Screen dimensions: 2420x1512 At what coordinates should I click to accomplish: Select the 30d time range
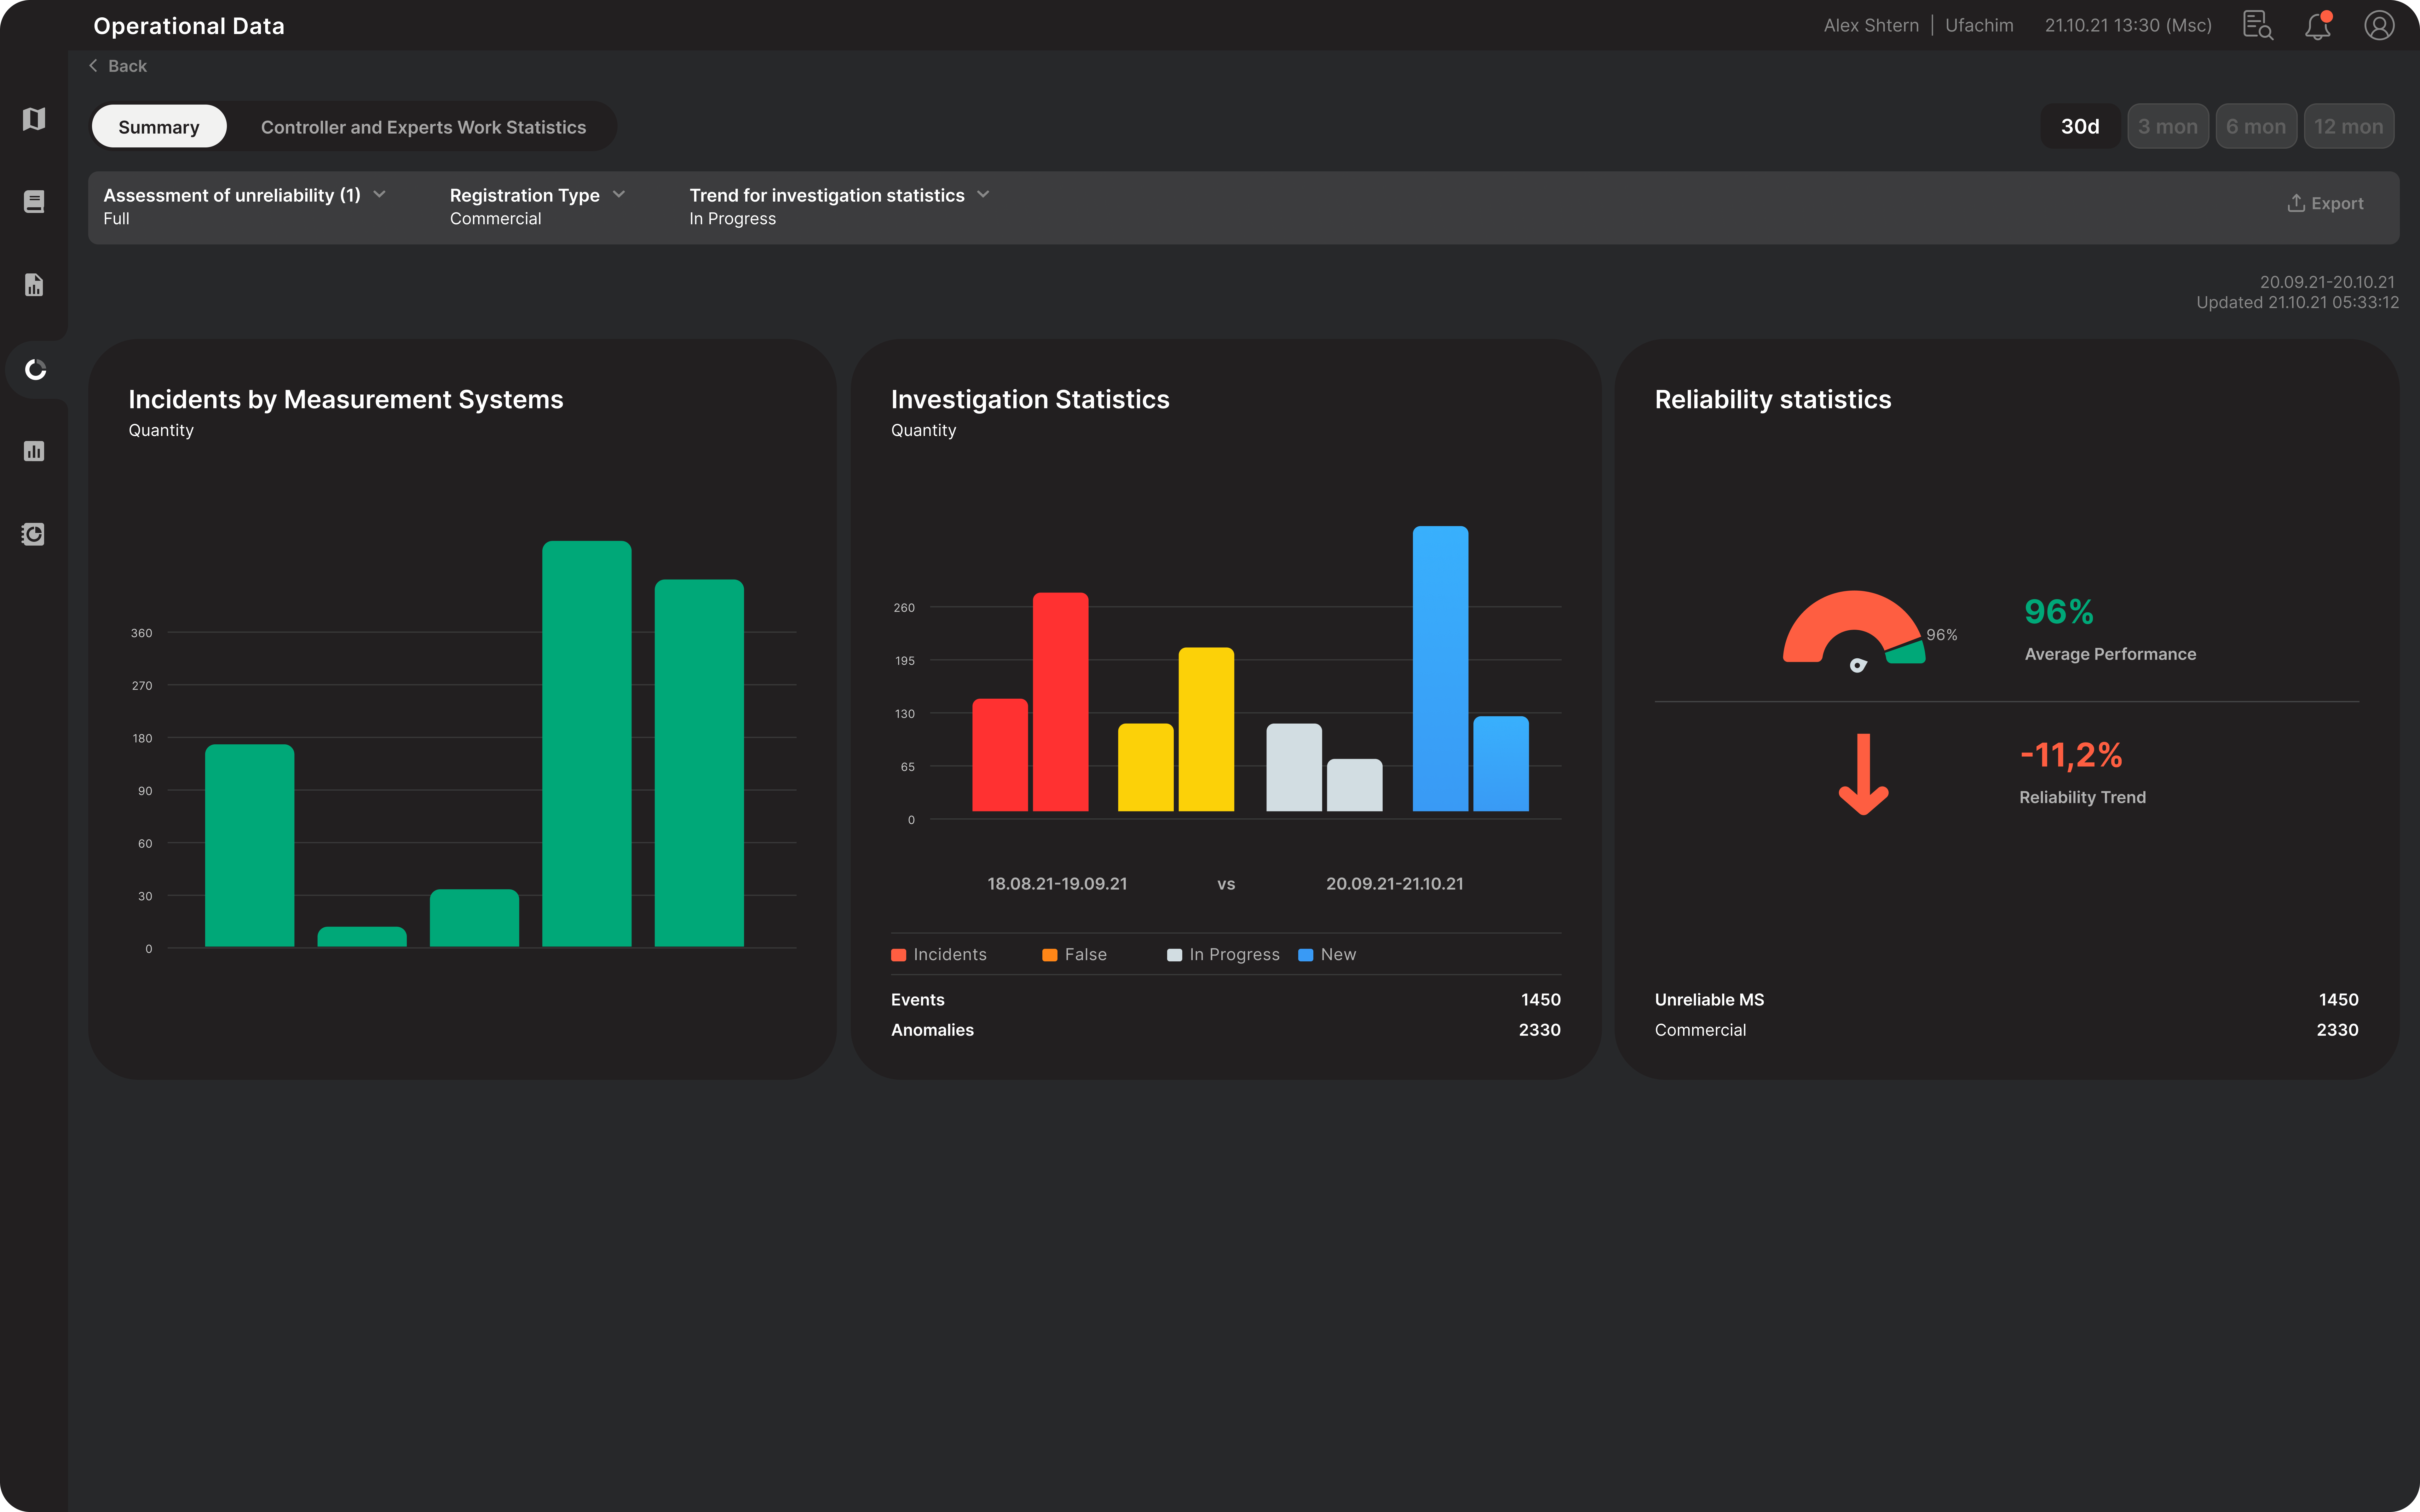[x=2080, y=127]
